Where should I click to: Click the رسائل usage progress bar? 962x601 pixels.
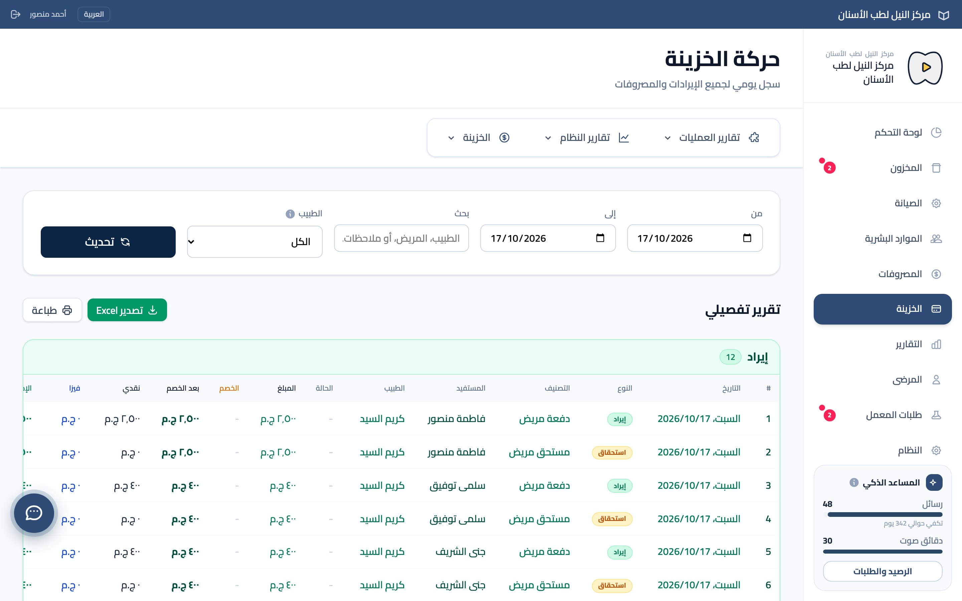tap(883, 514)
